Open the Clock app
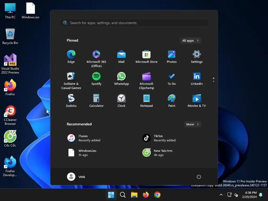 click(x=121, y=101)
